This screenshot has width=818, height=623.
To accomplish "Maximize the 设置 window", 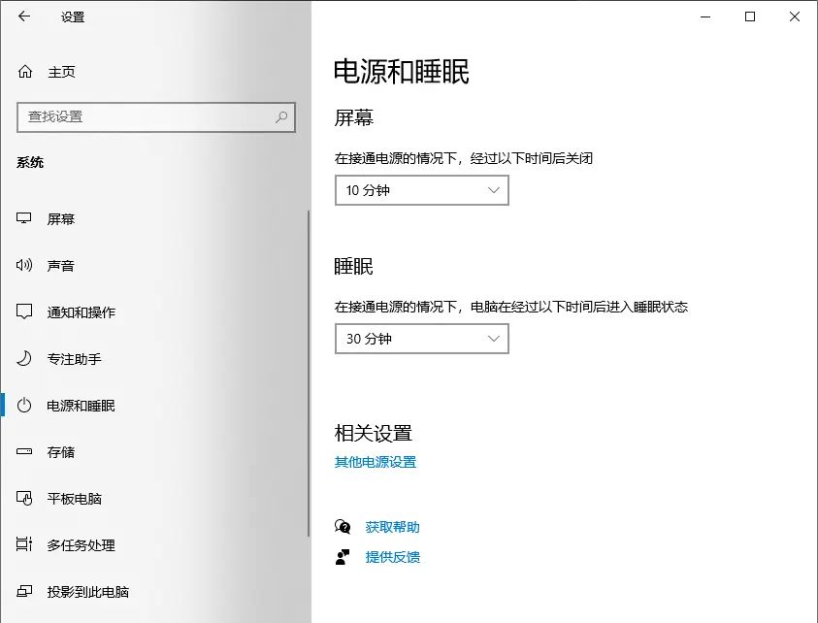I will 750,16.
